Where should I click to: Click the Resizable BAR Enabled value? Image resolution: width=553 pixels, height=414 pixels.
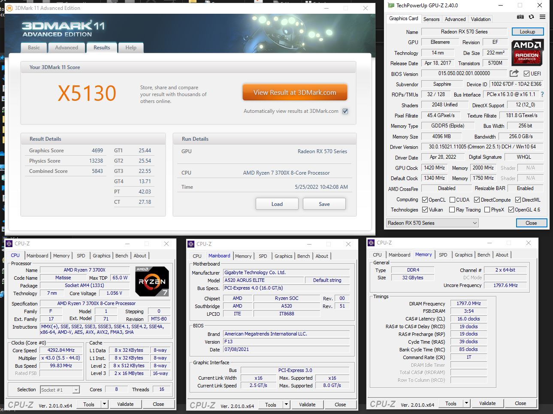coord(525,188)
